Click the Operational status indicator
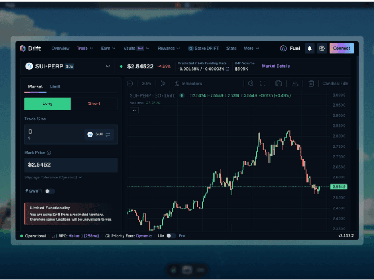Viewport: 374px width, 280px height. 33,236
